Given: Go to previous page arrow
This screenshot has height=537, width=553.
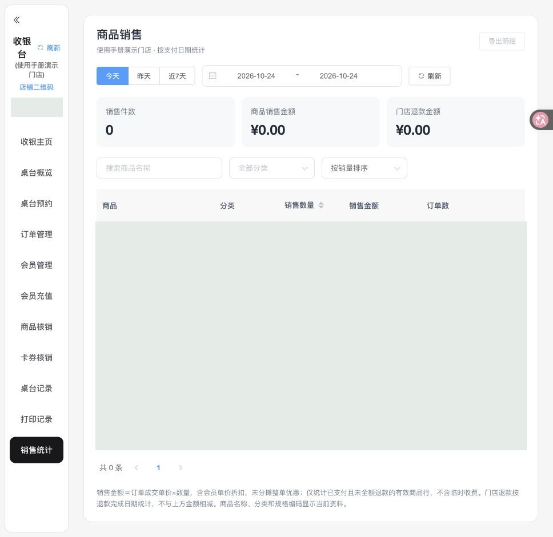Looking at the screenshot, I should point(137,467).
